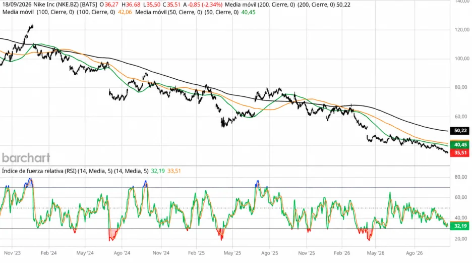Click the open value 36,27
Image resolution: width=472 pixels, height=263 pixels.
[x=111, y=5]
